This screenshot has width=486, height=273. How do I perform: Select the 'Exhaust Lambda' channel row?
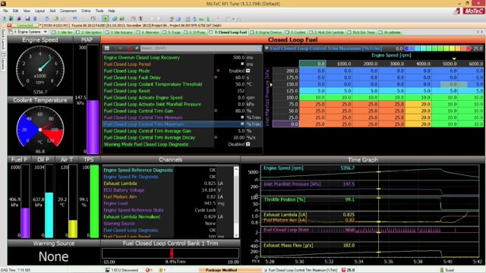click(167, 184)
